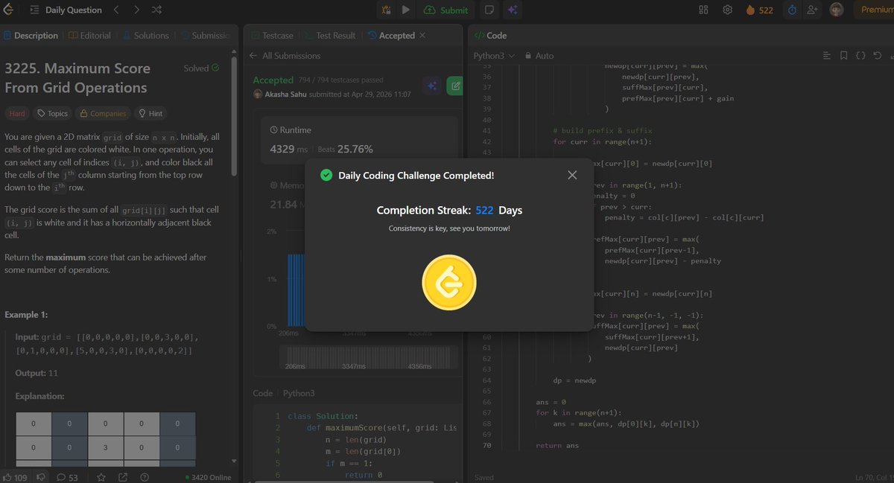Share the problem with the share icon
The width and height of the screenshot is (894, 483).
tap(122, 477)
